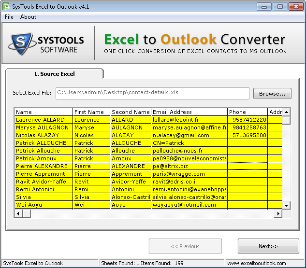
Task: Click the Email Address column header
Action: 189,112
